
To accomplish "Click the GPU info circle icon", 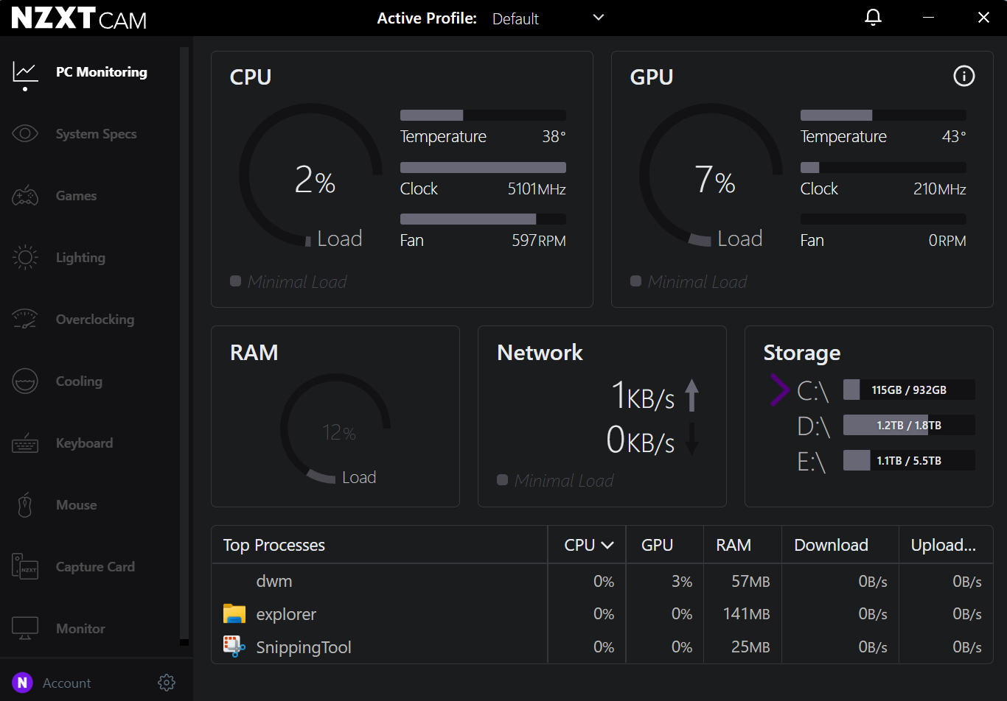I will [x=964, y=76].
